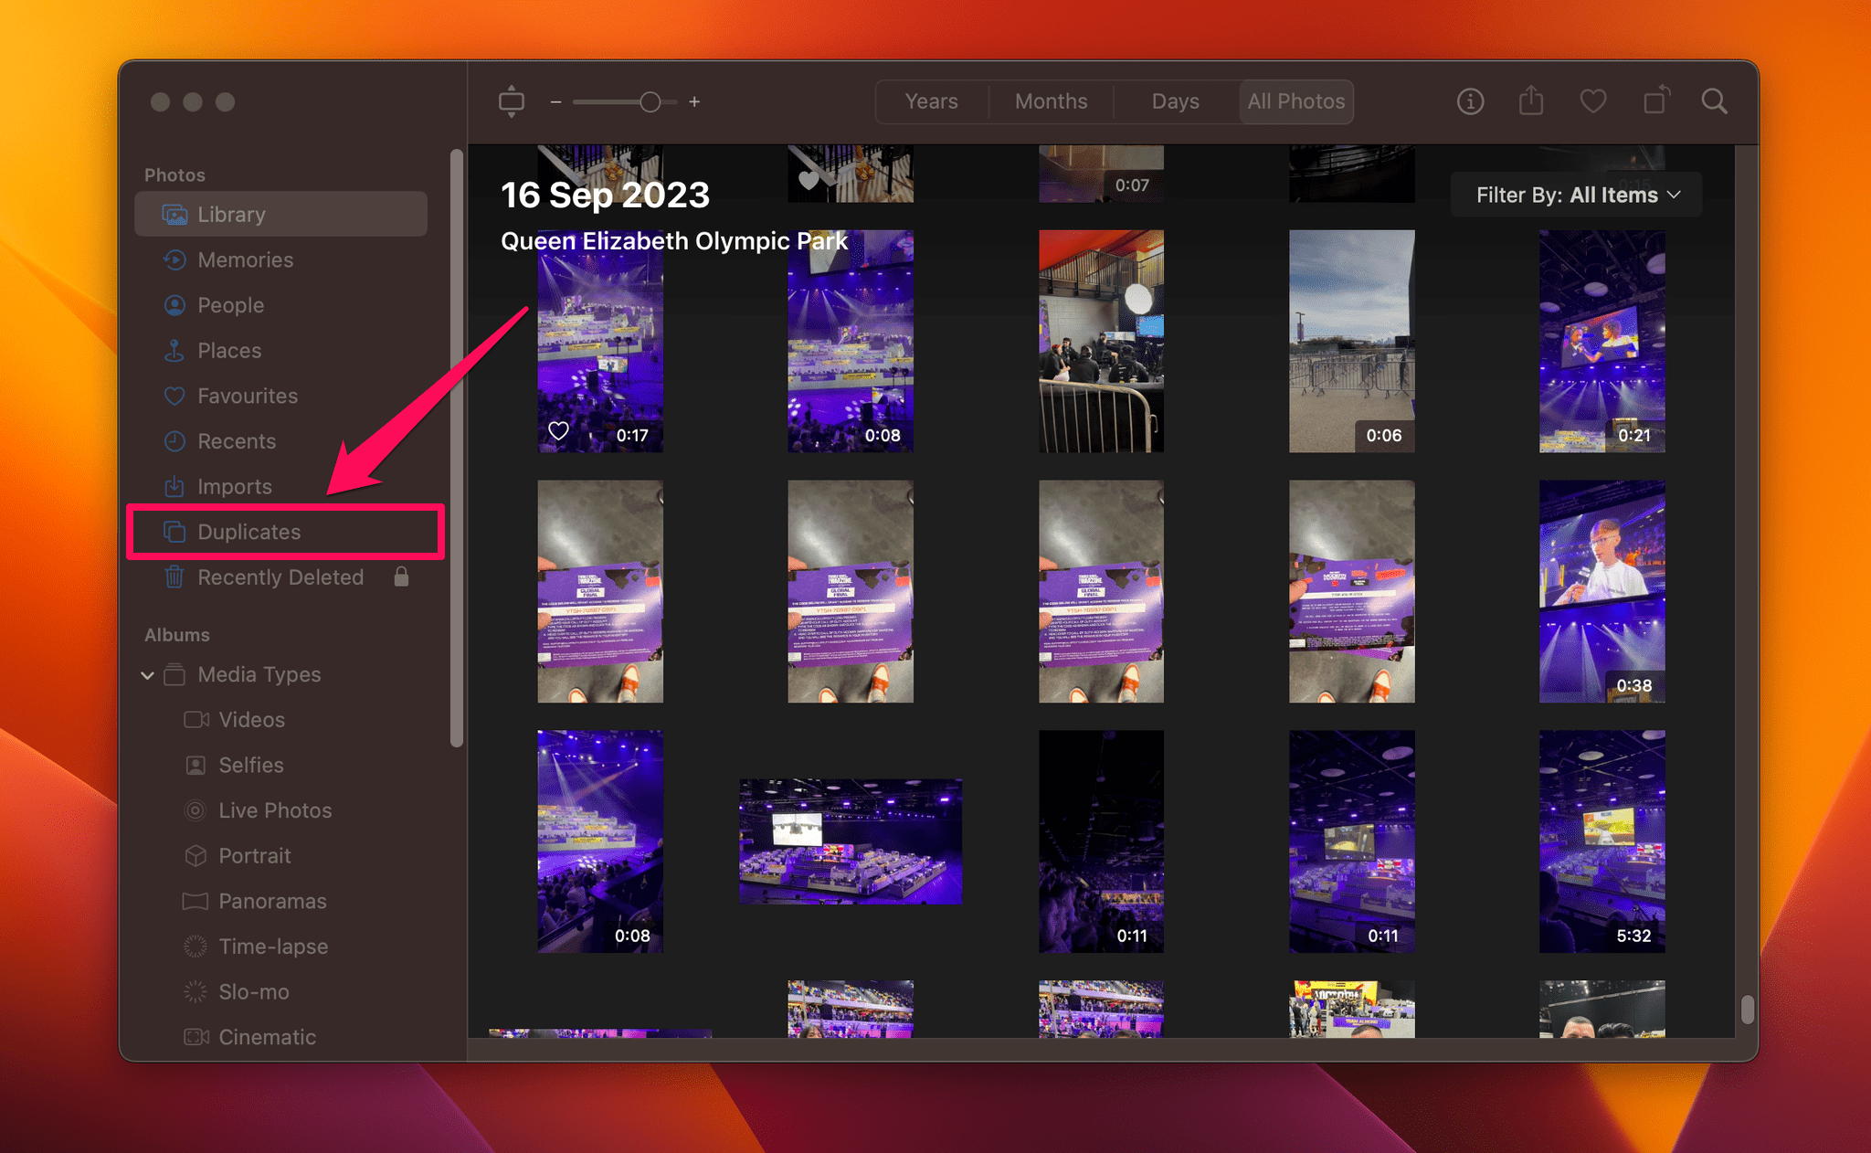Select the backstage crew photo thumbnail
Screen dimensions: 1871x1153
pyautogui.click(x=1101, y=341)
